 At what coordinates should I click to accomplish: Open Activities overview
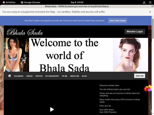pyautogui.click(x=9, y=2)
